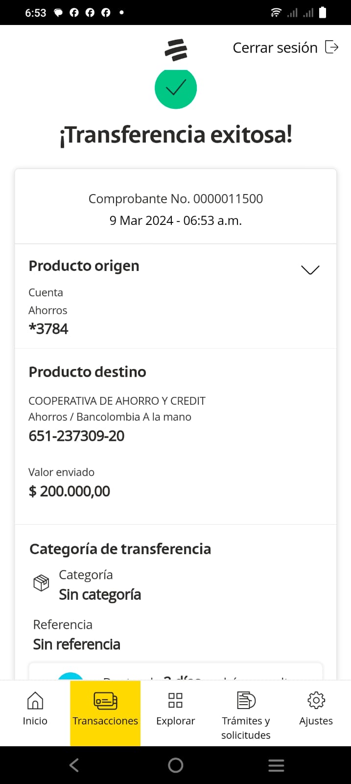Expand the Producto origen chevron

pos(310,269)
